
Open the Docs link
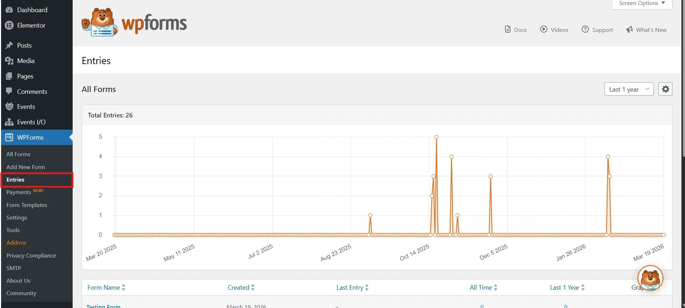(516, 30)
